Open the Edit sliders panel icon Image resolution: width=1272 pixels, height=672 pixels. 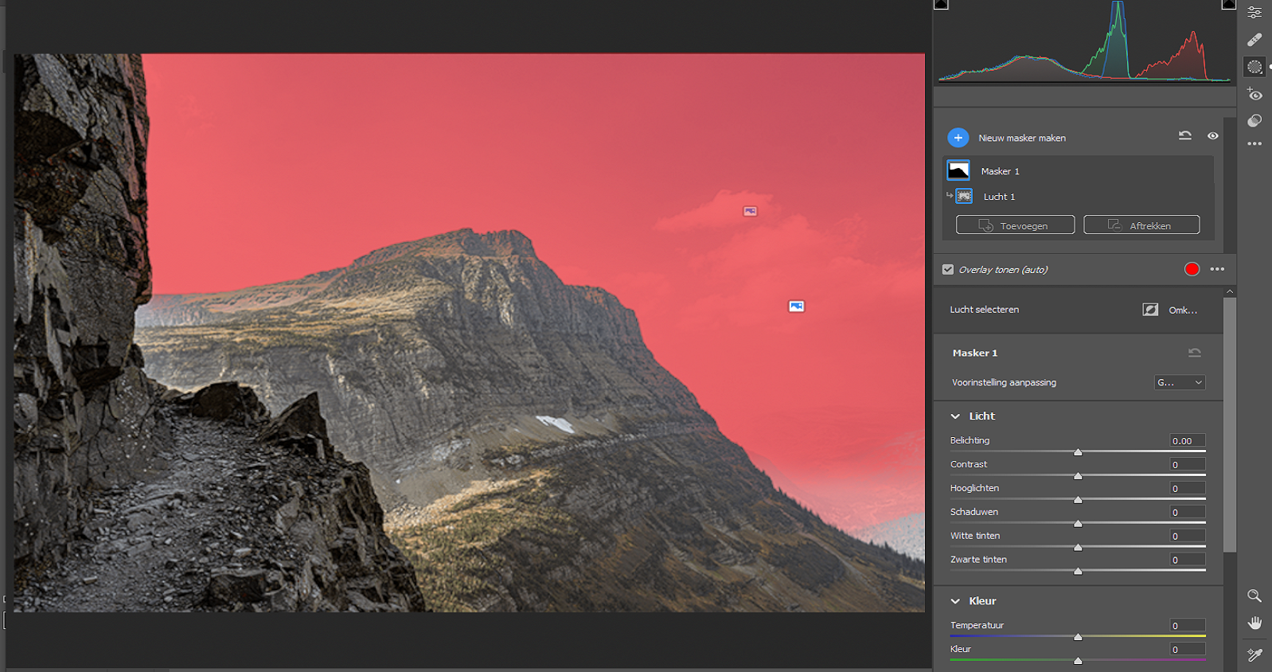[x=1254, y=12]
